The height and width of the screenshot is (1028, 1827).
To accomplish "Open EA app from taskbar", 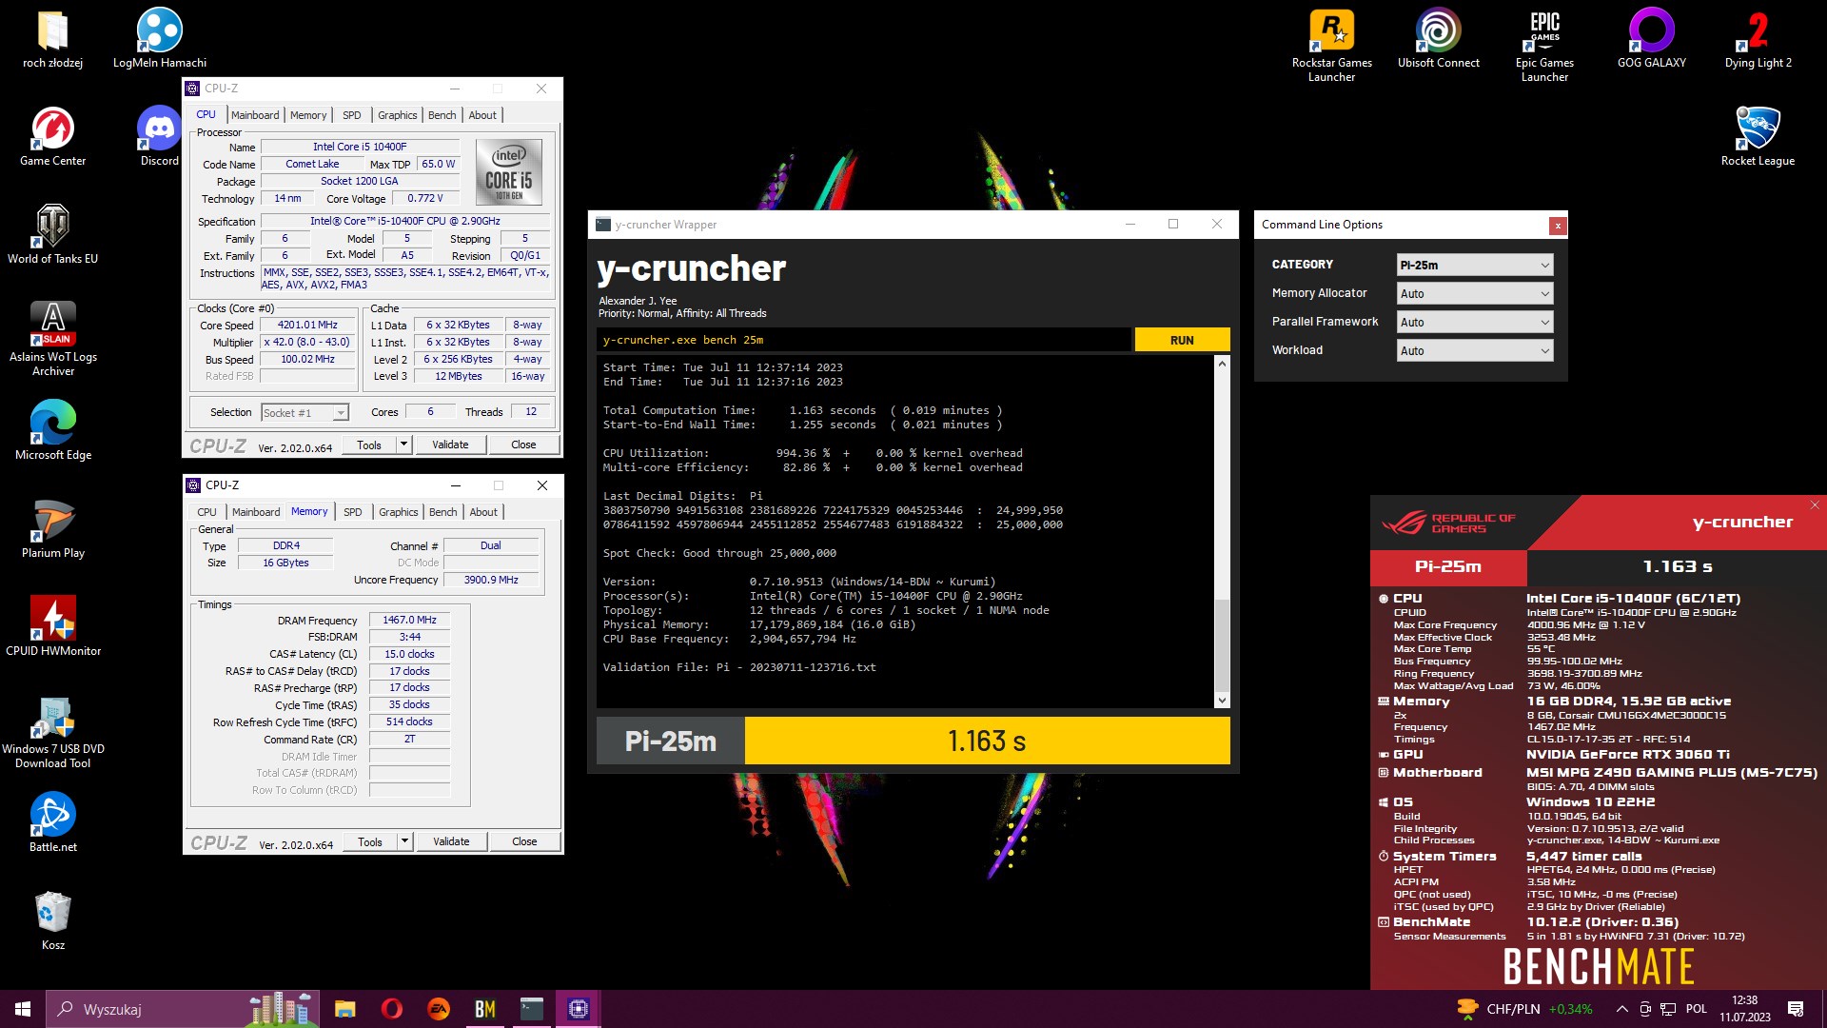I will [x=438, y=1009].
